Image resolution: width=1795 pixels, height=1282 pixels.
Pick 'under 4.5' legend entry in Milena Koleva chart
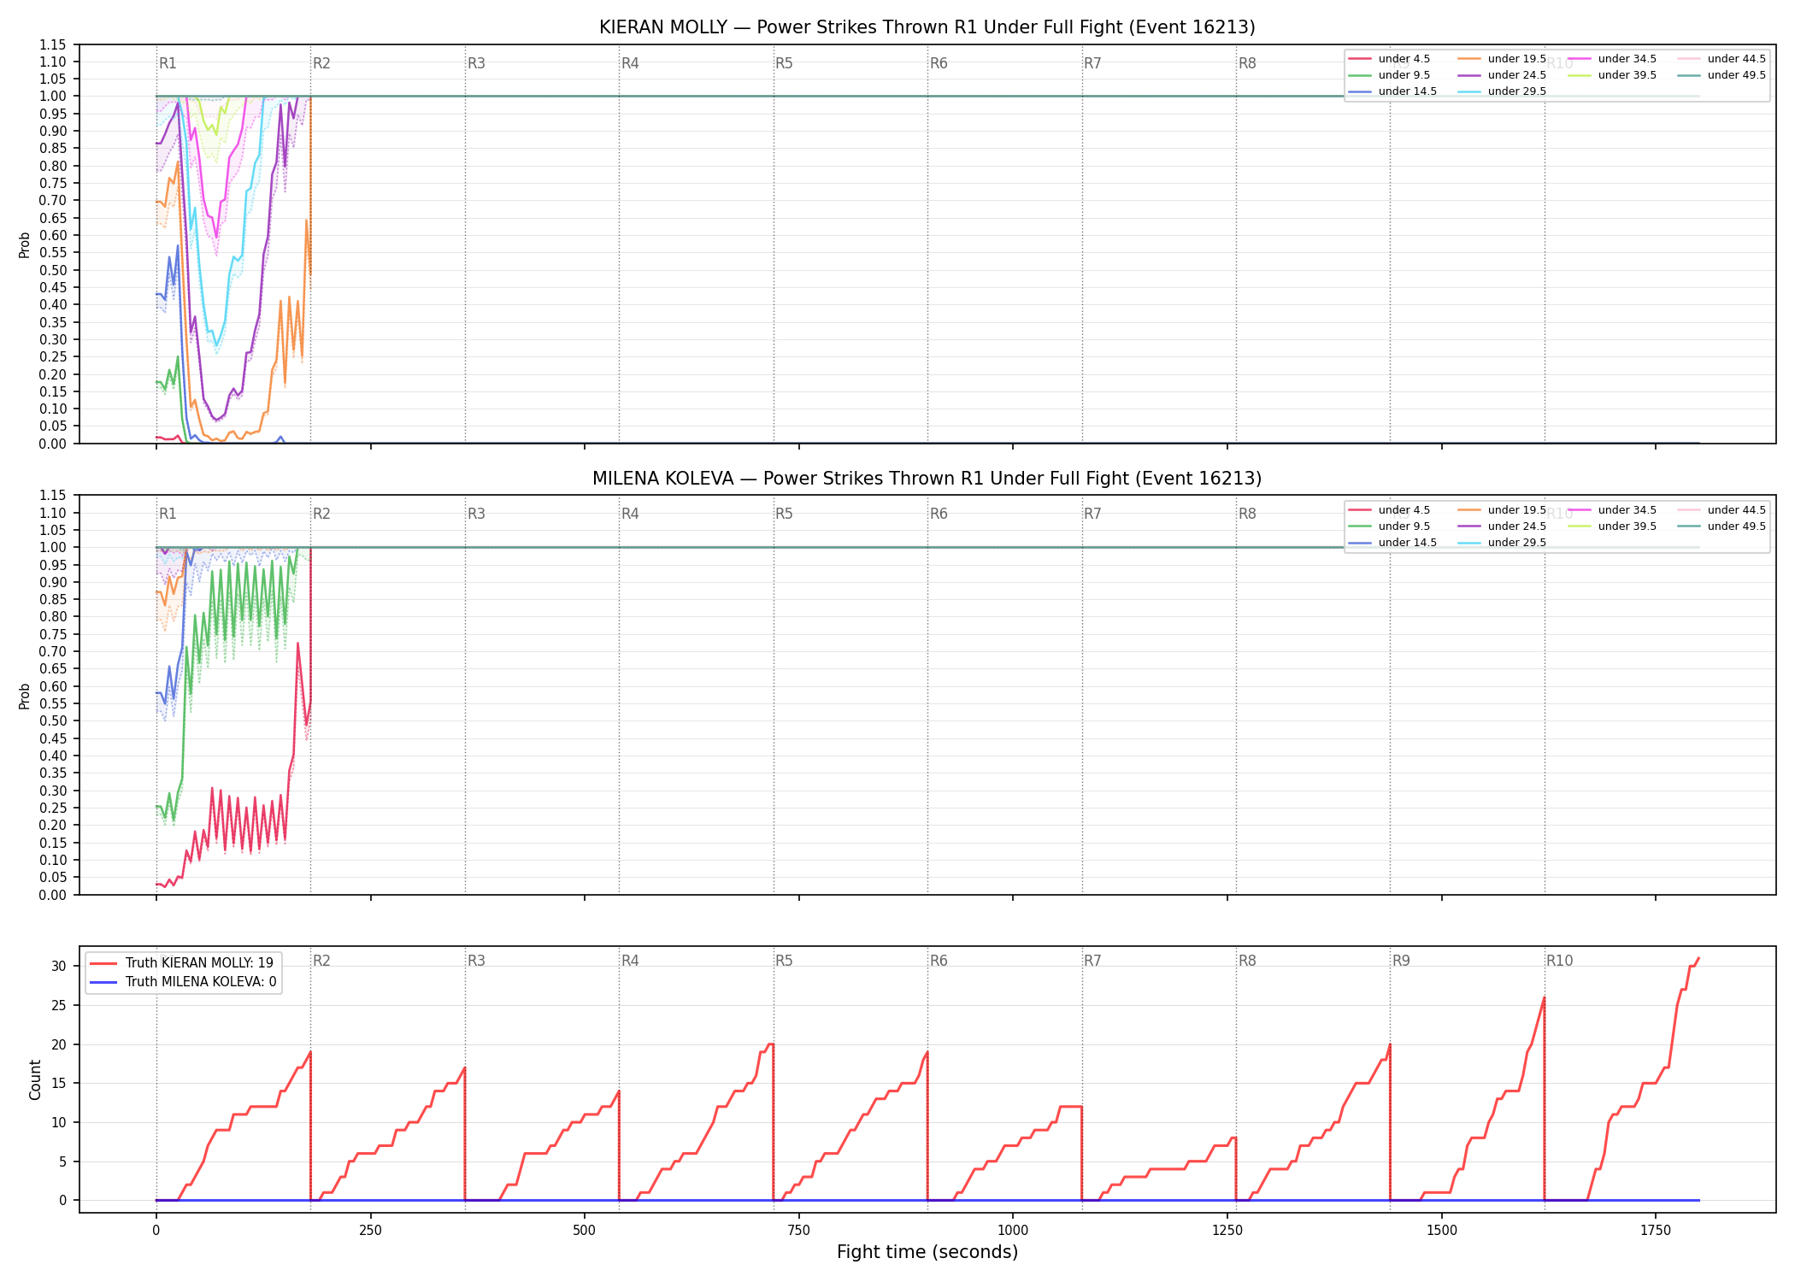click(x=1390, y=510)
